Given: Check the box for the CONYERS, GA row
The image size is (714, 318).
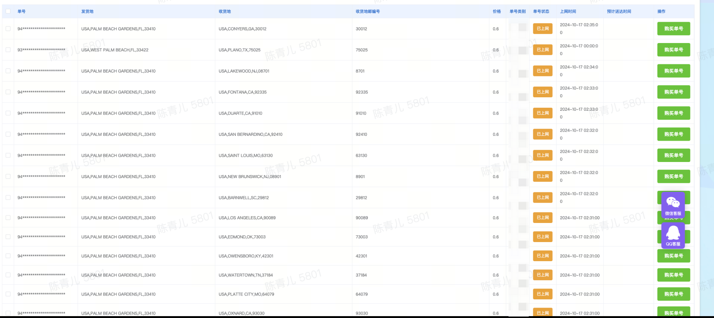Looking at the screenshot, I should (8, 29).
